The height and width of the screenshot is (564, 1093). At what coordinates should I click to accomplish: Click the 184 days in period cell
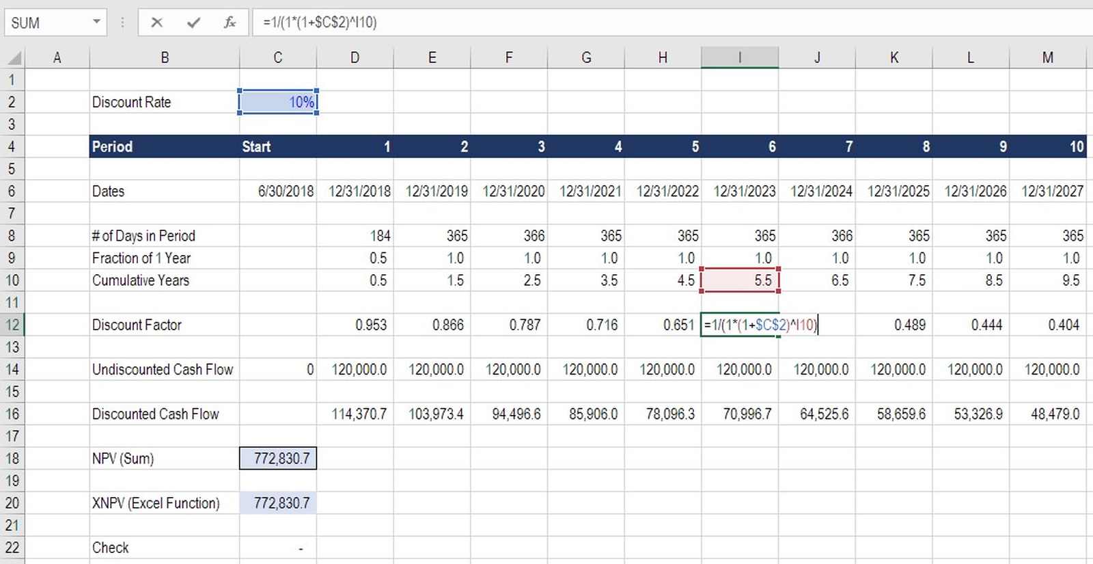[355, 236]
